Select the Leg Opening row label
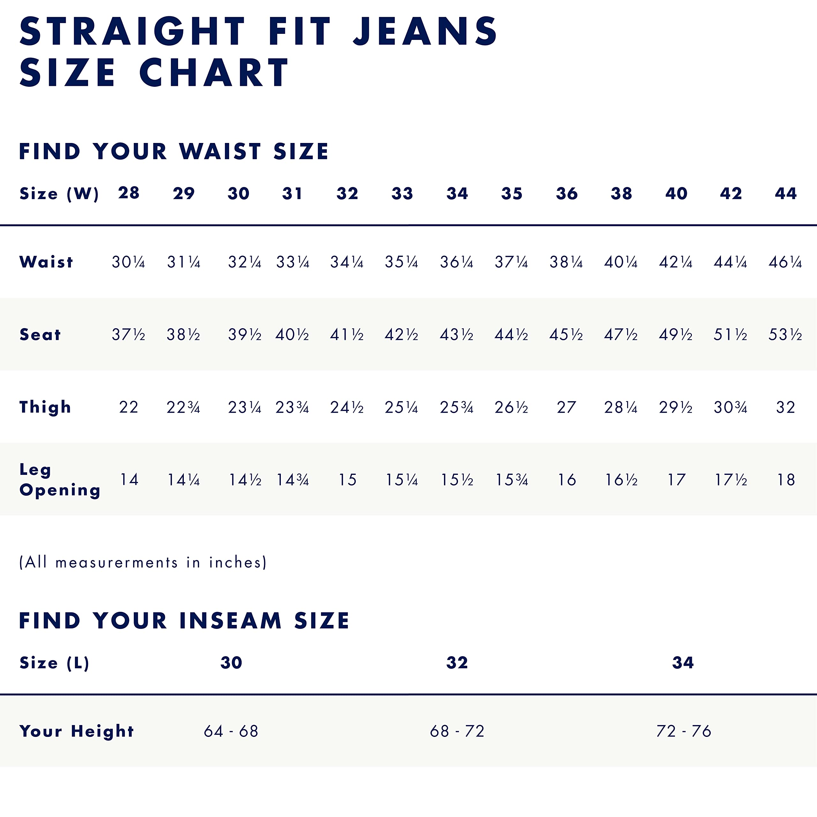 [x=60, y=480]
